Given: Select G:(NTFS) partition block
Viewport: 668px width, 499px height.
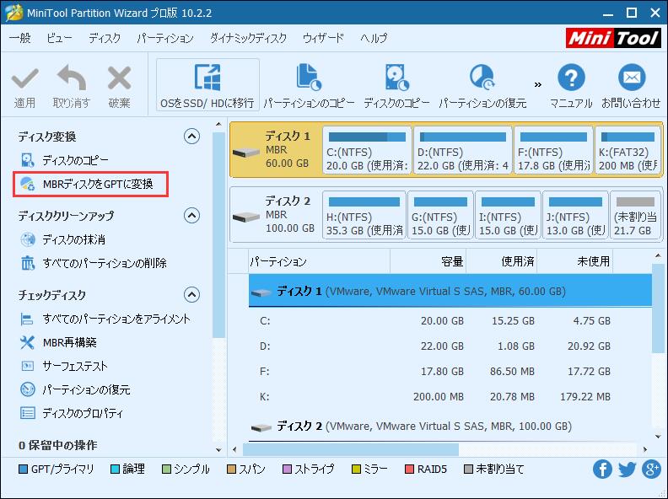Looking at the screenshot, I should pyautogui.click(x=440, y=215).
